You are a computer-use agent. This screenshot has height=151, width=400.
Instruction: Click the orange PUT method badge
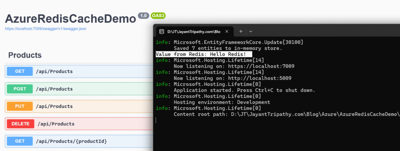click(x=20, y=106)
